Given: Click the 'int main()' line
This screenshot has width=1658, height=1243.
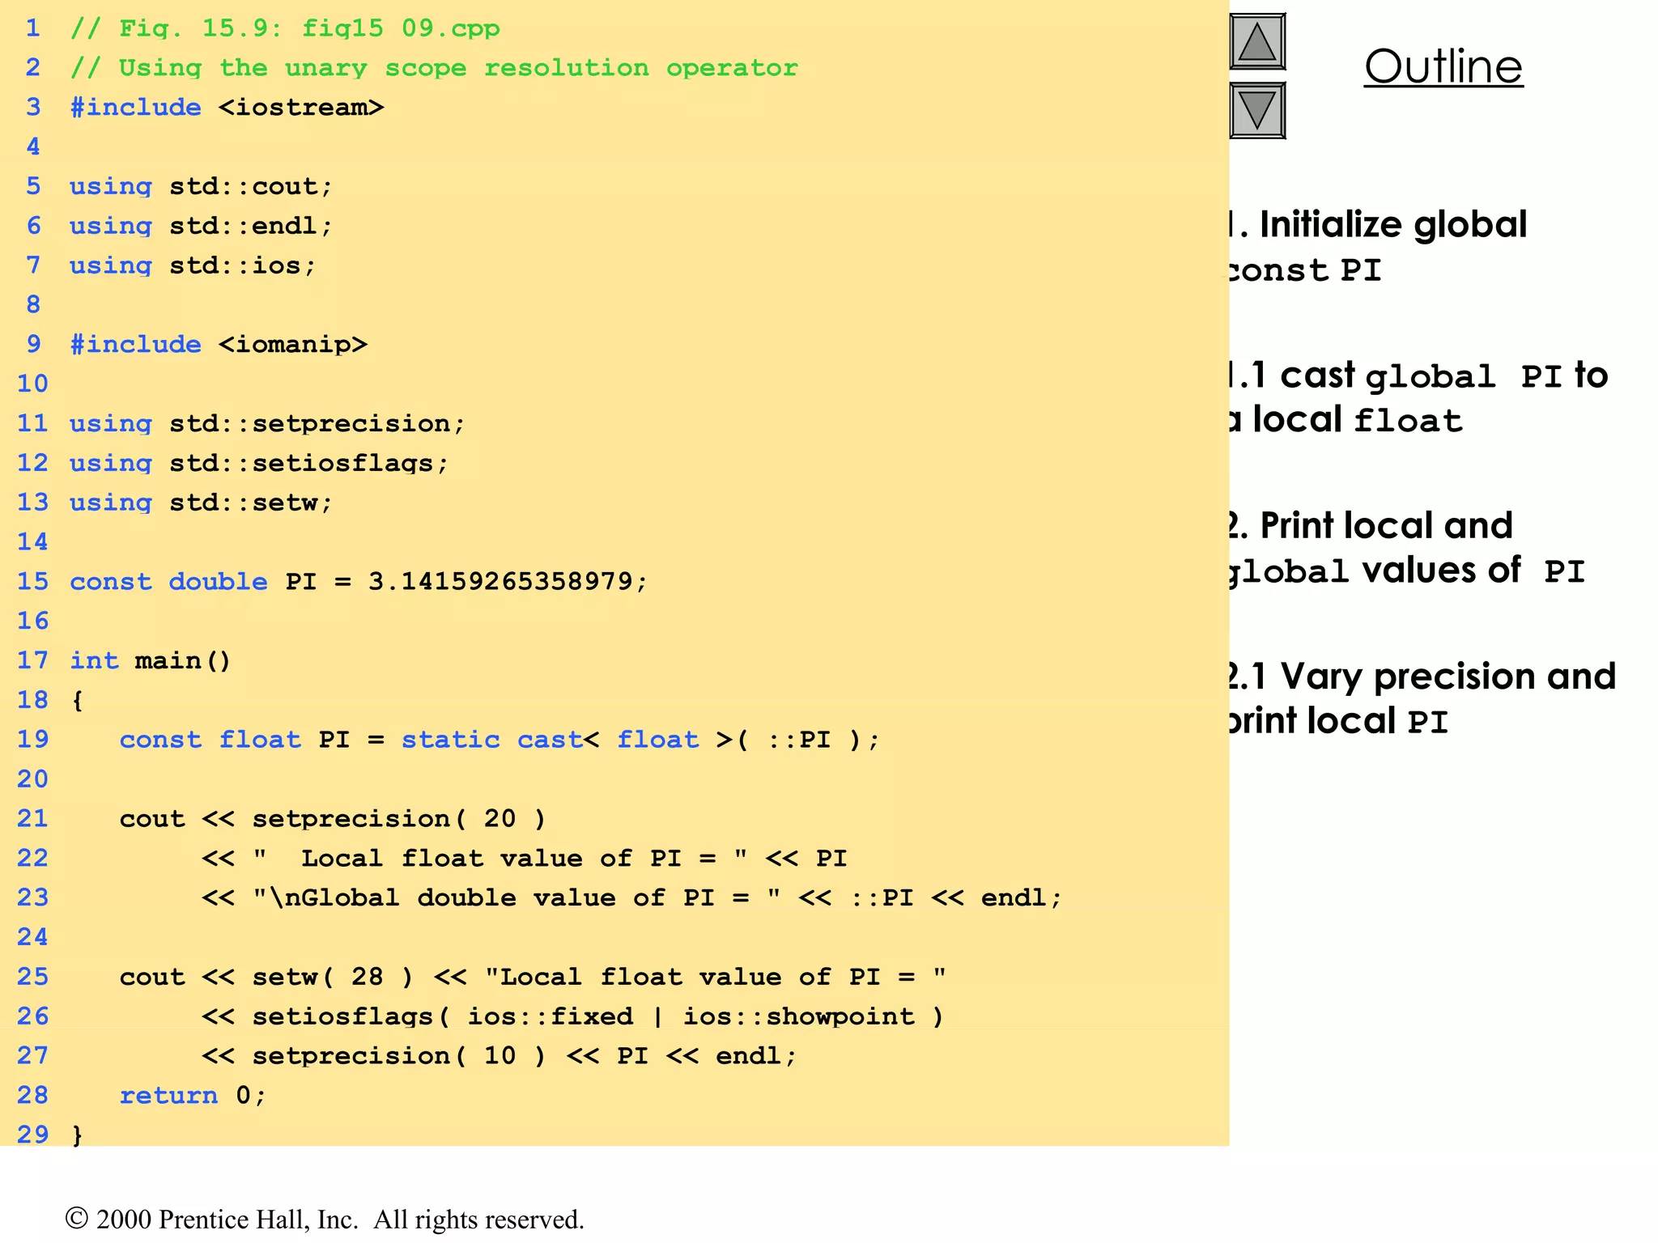Looking at the screenshot, I should [x=151, y=661].
